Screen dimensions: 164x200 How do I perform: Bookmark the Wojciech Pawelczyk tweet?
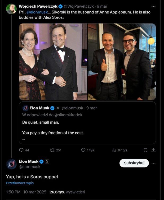pyautogui.click(x=145, y=150)
